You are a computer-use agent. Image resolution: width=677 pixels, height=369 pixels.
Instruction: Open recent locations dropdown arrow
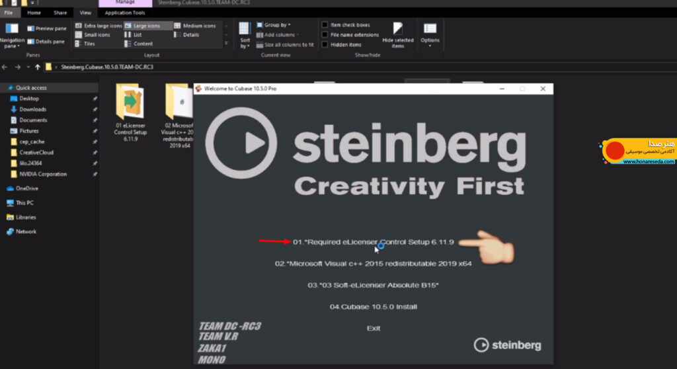pyautogui.click(x=28, y=67)
